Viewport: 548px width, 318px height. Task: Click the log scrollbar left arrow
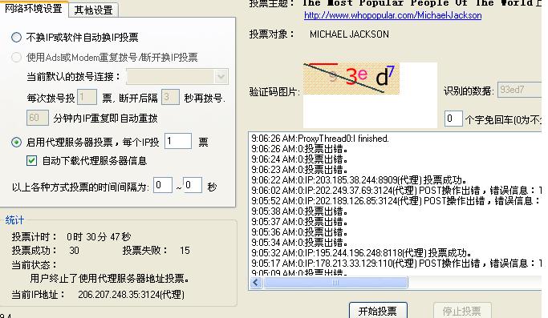(256, 283)
